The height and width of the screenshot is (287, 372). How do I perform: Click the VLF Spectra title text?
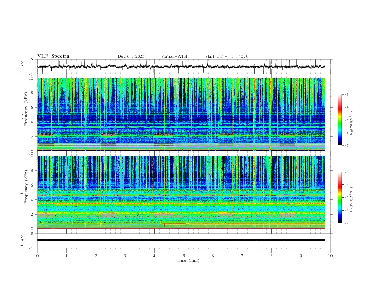[x=53, y=56]
